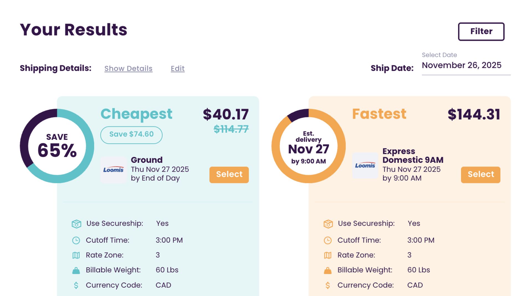Click the Cutoff Time clock icon in Cheapest card

[x=76, y=240]
